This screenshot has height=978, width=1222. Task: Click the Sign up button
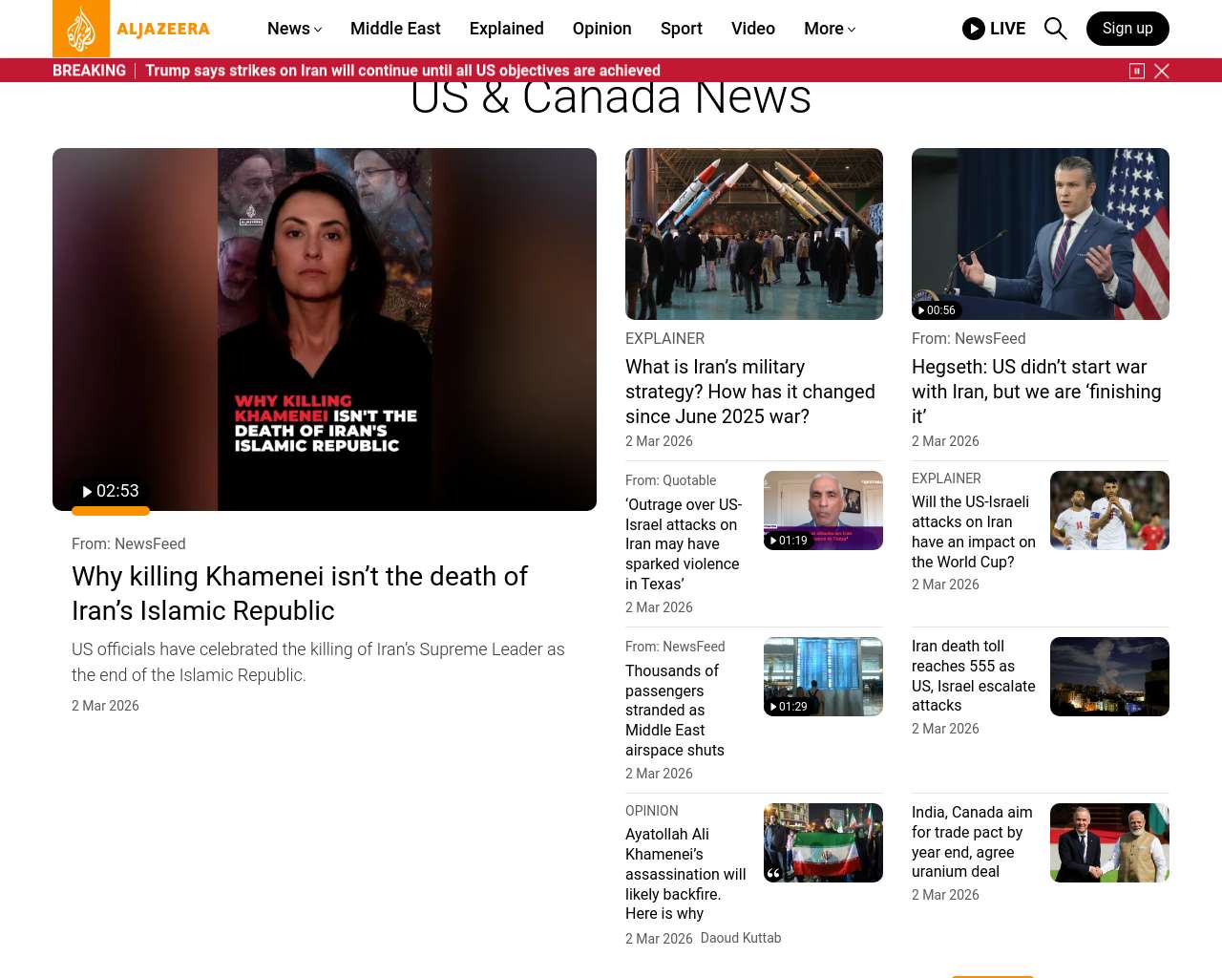pos(1127,29)
